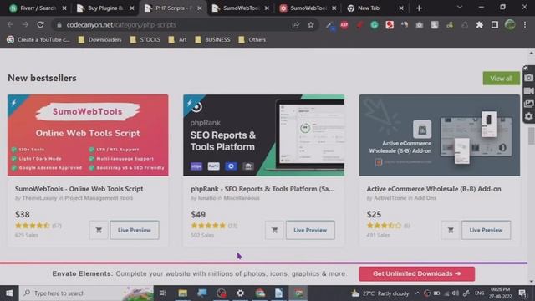The height and width of the screenshot is (301, 535).
Task: Click the SumoWebTools product thumbnail
Action: (x=88, y=135)
